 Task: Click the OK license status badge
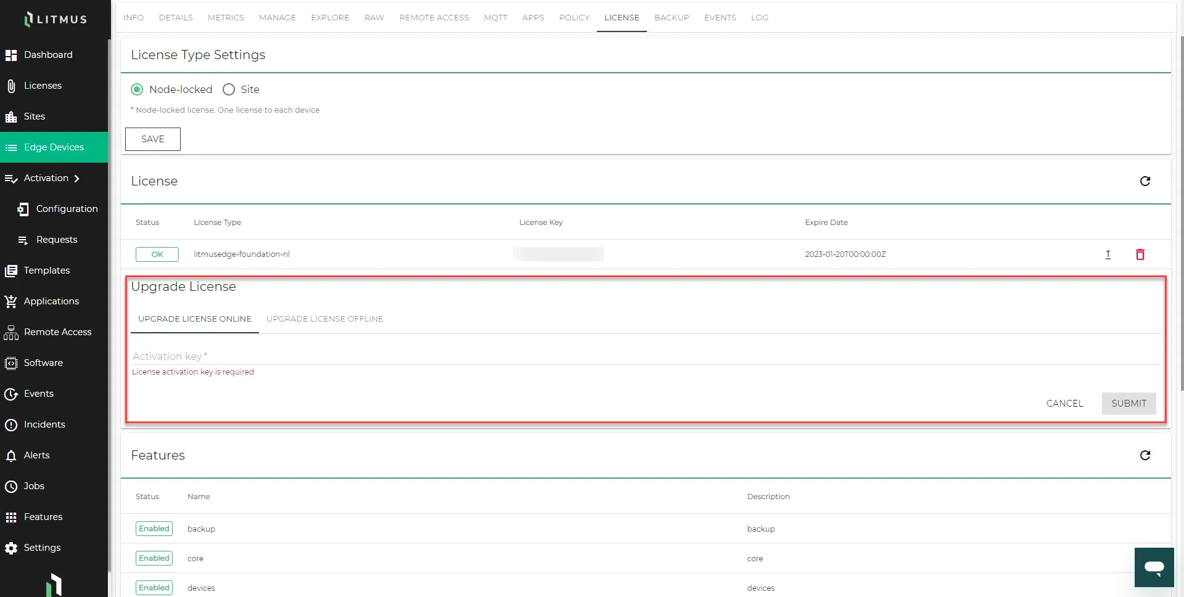pyautogui.click(x=157, y=254)
